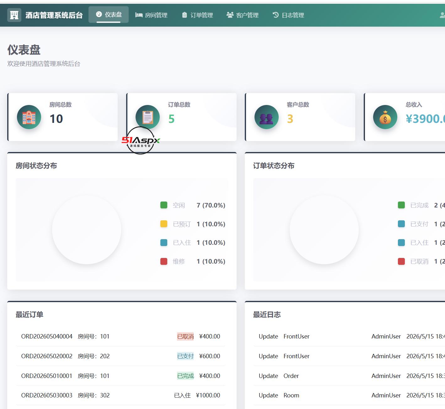This screenshot has height=409, width=445.
Task: Open the 客户管理 tab
Action: point(243,15)
